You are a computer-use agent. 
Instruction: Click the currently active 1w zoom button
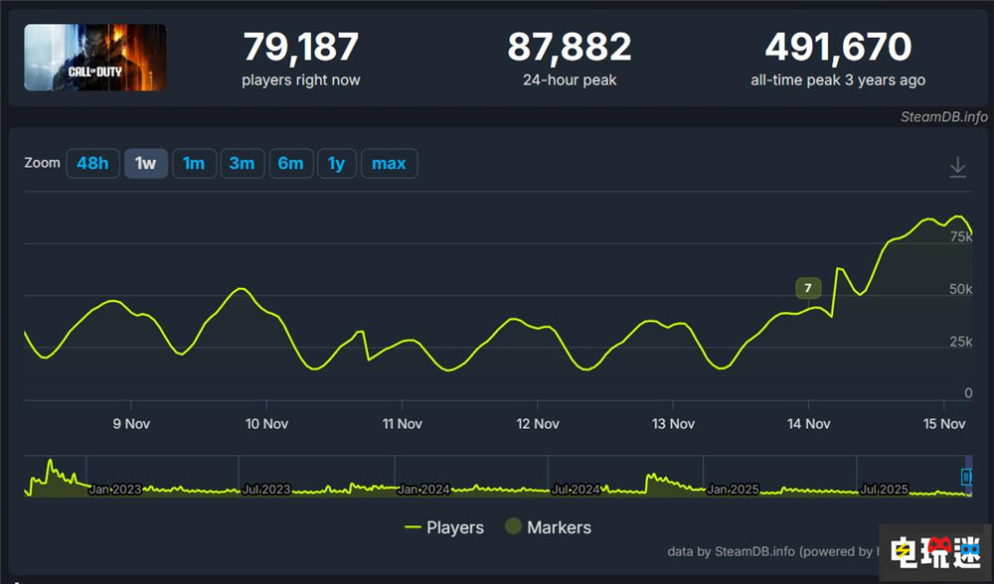(146, 163)
